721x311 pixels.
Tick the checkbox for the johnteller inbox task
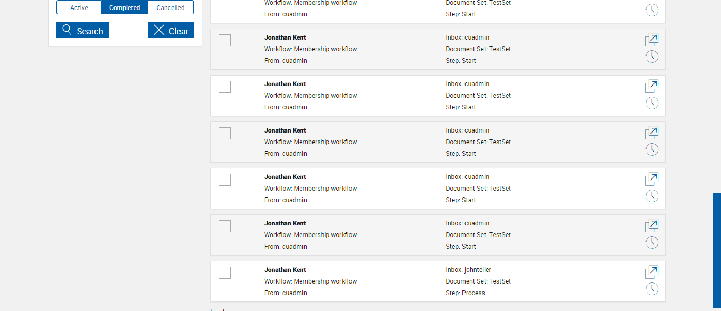coord(224,273)
